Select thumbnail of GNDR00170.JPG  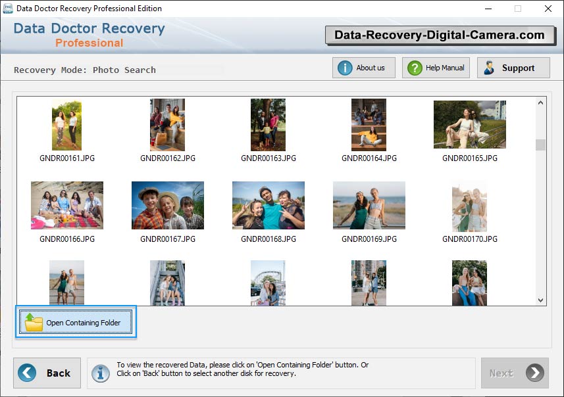(x=470, y=207)
